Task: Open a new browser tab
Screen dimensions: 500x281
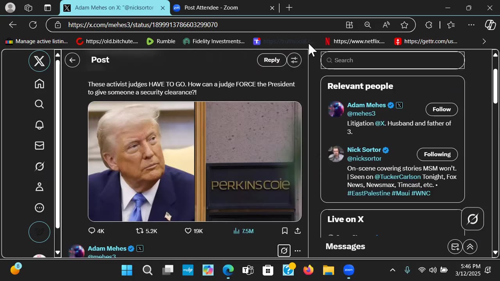Action: coord(289,7)
